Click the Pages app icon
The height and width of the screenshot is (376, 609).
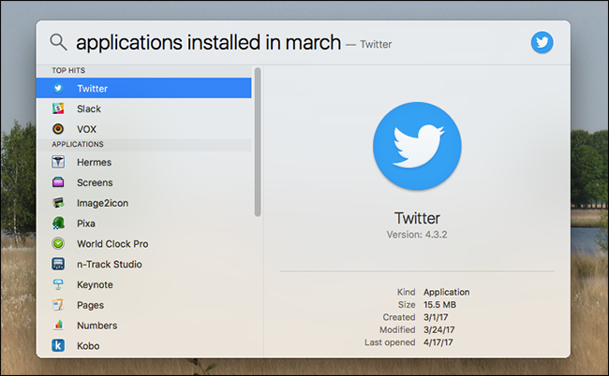(x=58, y=305)
